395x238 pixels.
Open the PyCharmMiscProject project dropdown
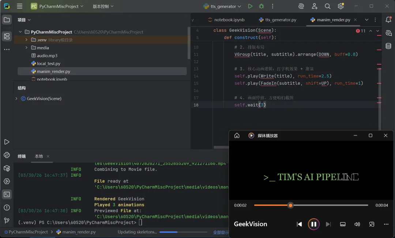click(x=57, y=6)
